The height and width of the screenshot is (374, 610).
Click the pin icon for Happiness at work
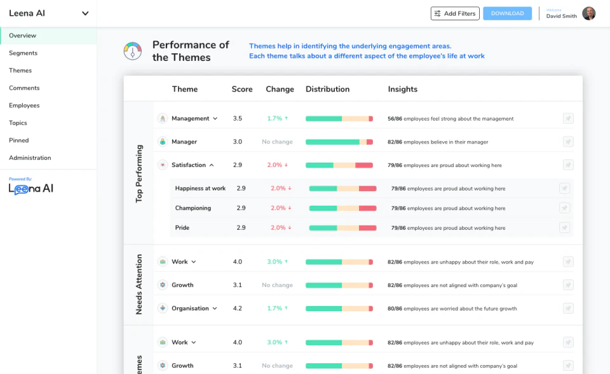pos(564,189)
